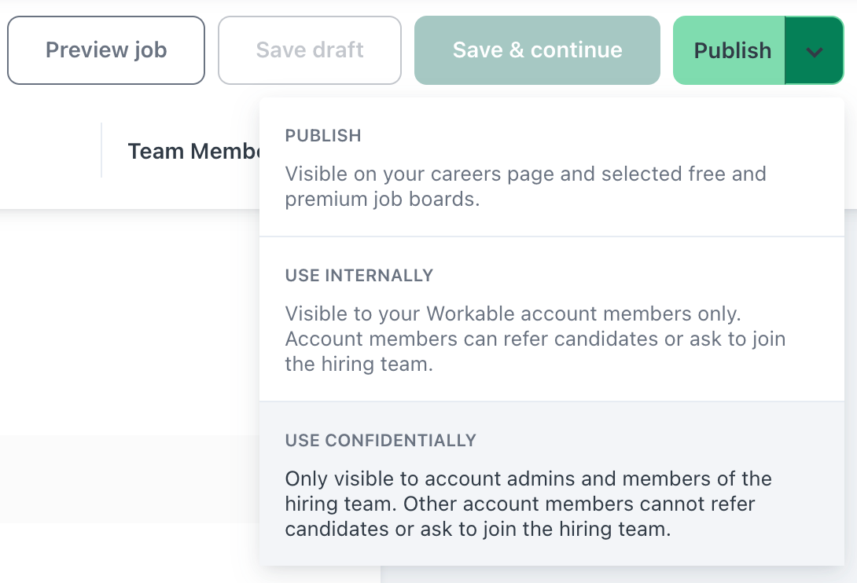Collapse the Publish options chevron arrow
The width and height of the screenshot is (857, 583).
(x=814, y=52)
